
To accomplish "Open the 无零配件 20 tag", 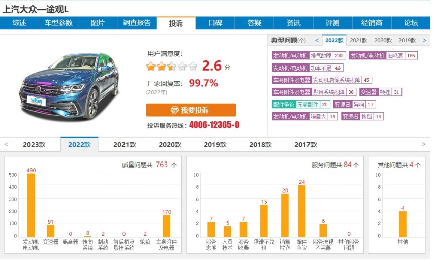I will coord(301,104).
